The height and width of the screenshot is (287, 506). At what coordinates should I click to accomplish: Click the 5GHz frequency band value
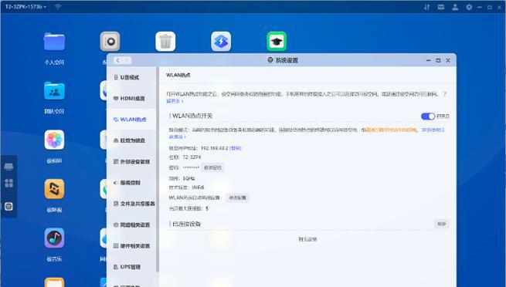coord(188,178)
